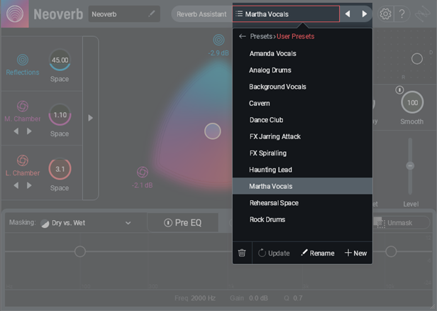Select the Analog Drums preset

(302, 70)
